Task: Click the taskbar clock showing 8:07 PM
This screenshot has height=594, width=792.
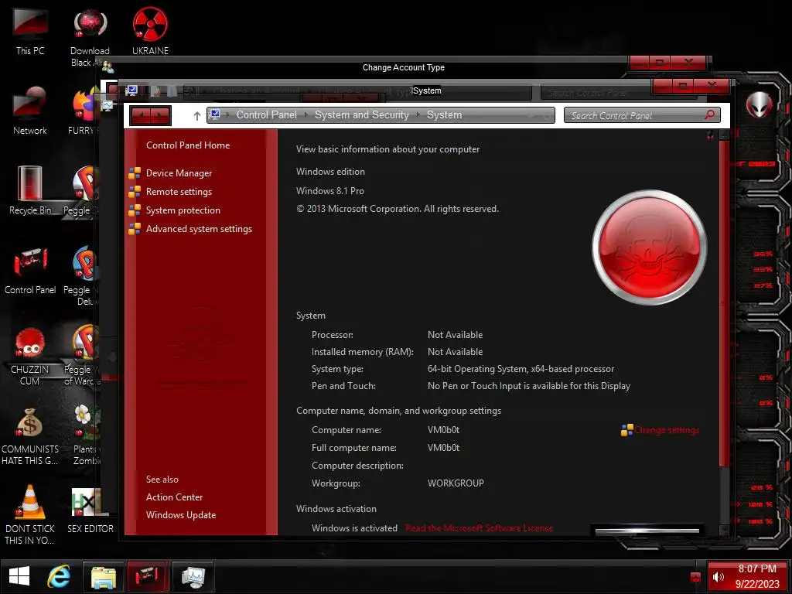Action: point(757,576)
